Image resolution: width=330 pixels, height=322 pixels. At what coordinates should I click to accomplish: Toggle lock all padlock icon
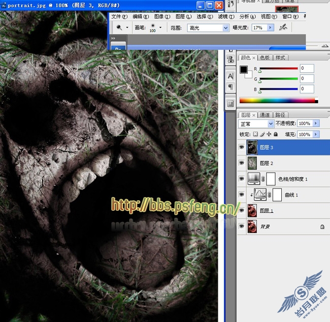click(276, 134)
